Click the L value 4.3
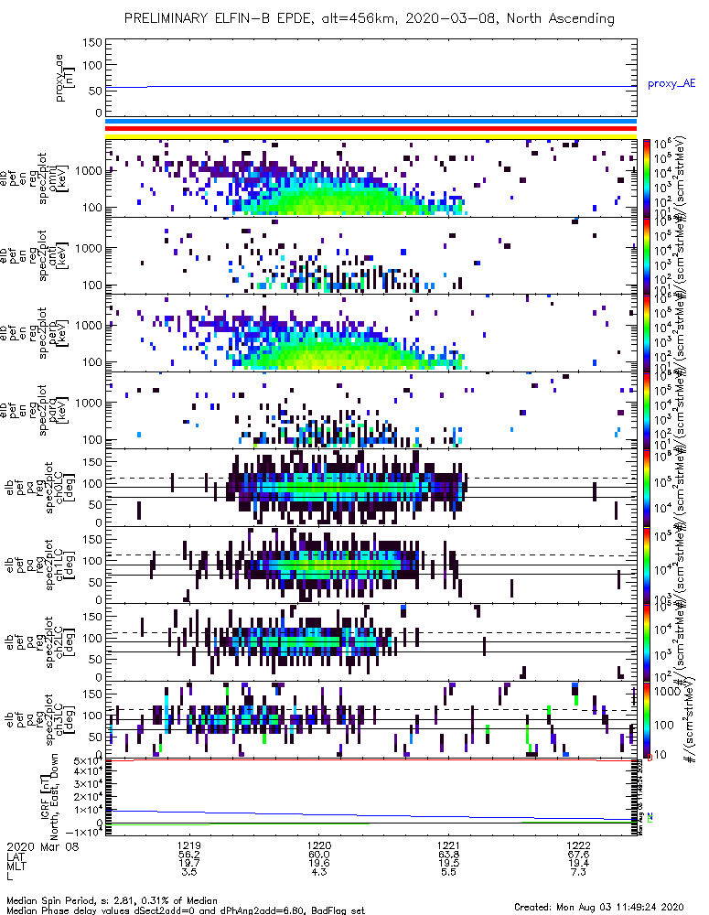The height and width of the screenshot is (915, 709). (319, 872)
